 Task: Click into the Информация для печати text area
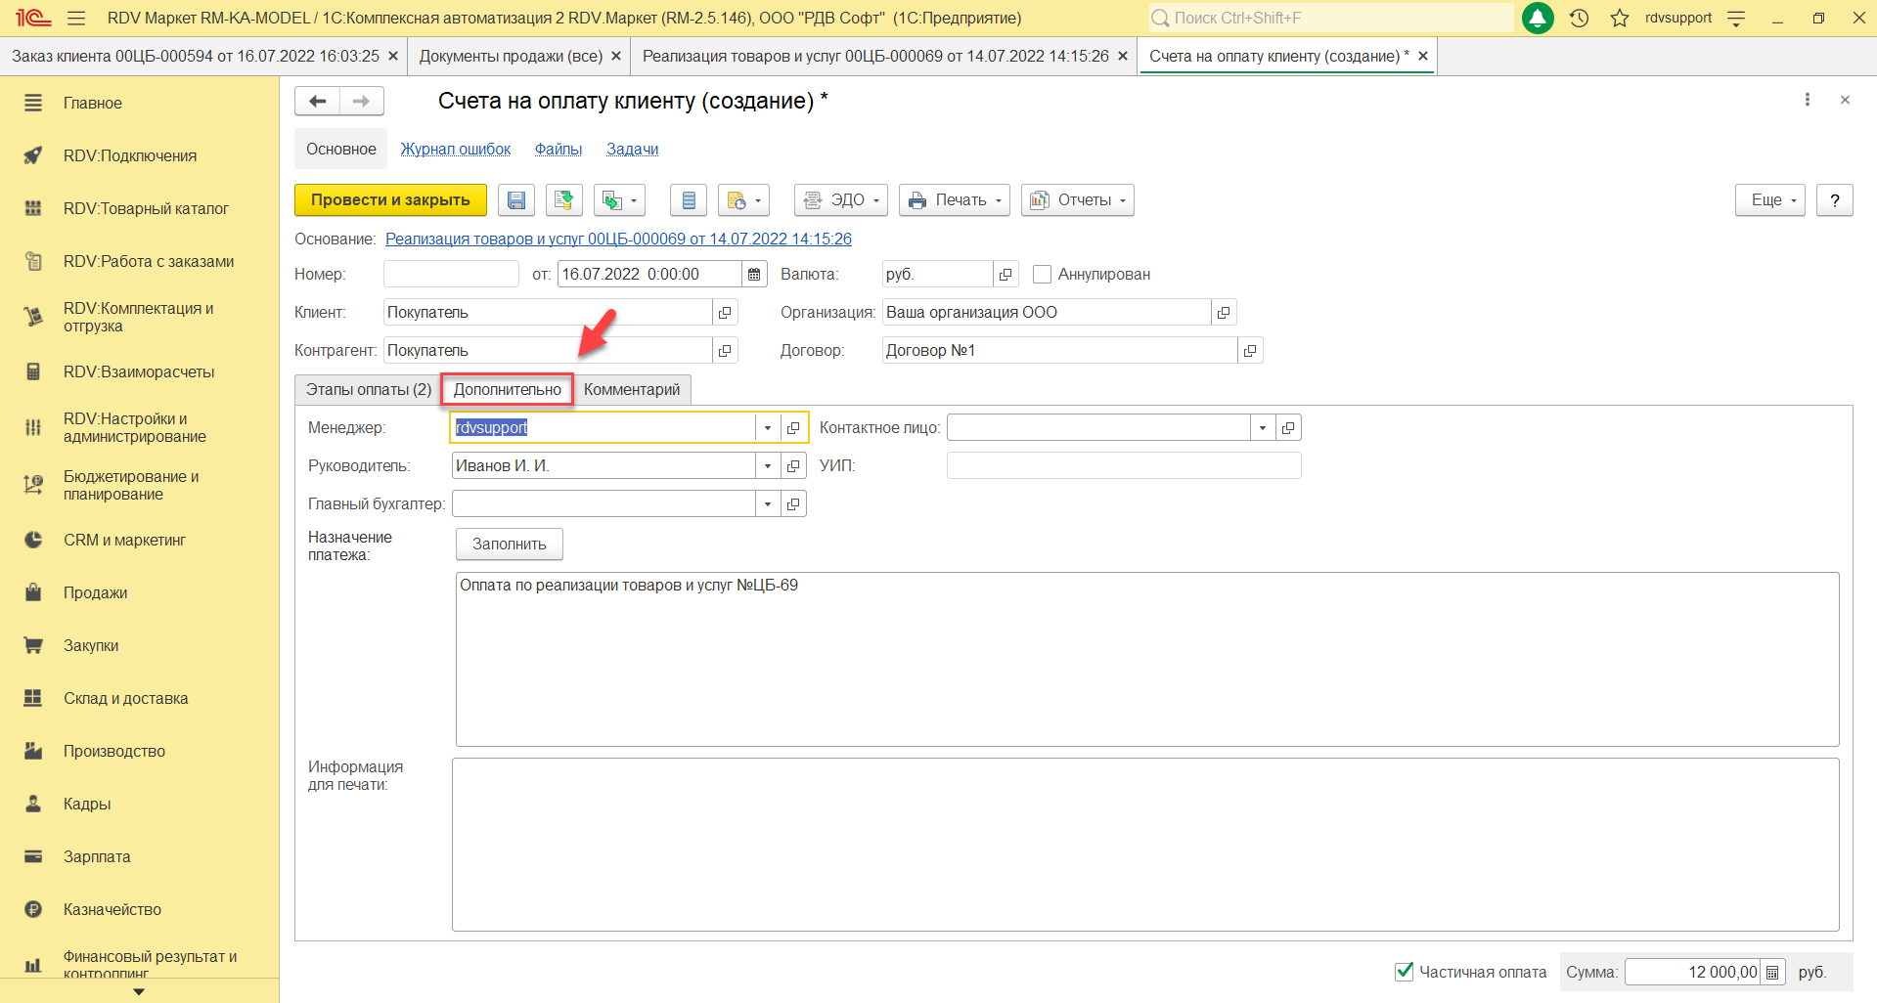point(1144,844)
